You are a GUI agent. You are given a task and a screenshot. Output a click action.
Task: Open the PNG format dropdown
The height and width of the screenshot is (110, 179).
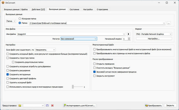(x=154, y=34)
